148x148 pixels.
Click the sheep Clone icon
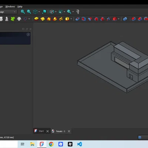point(19,19)
